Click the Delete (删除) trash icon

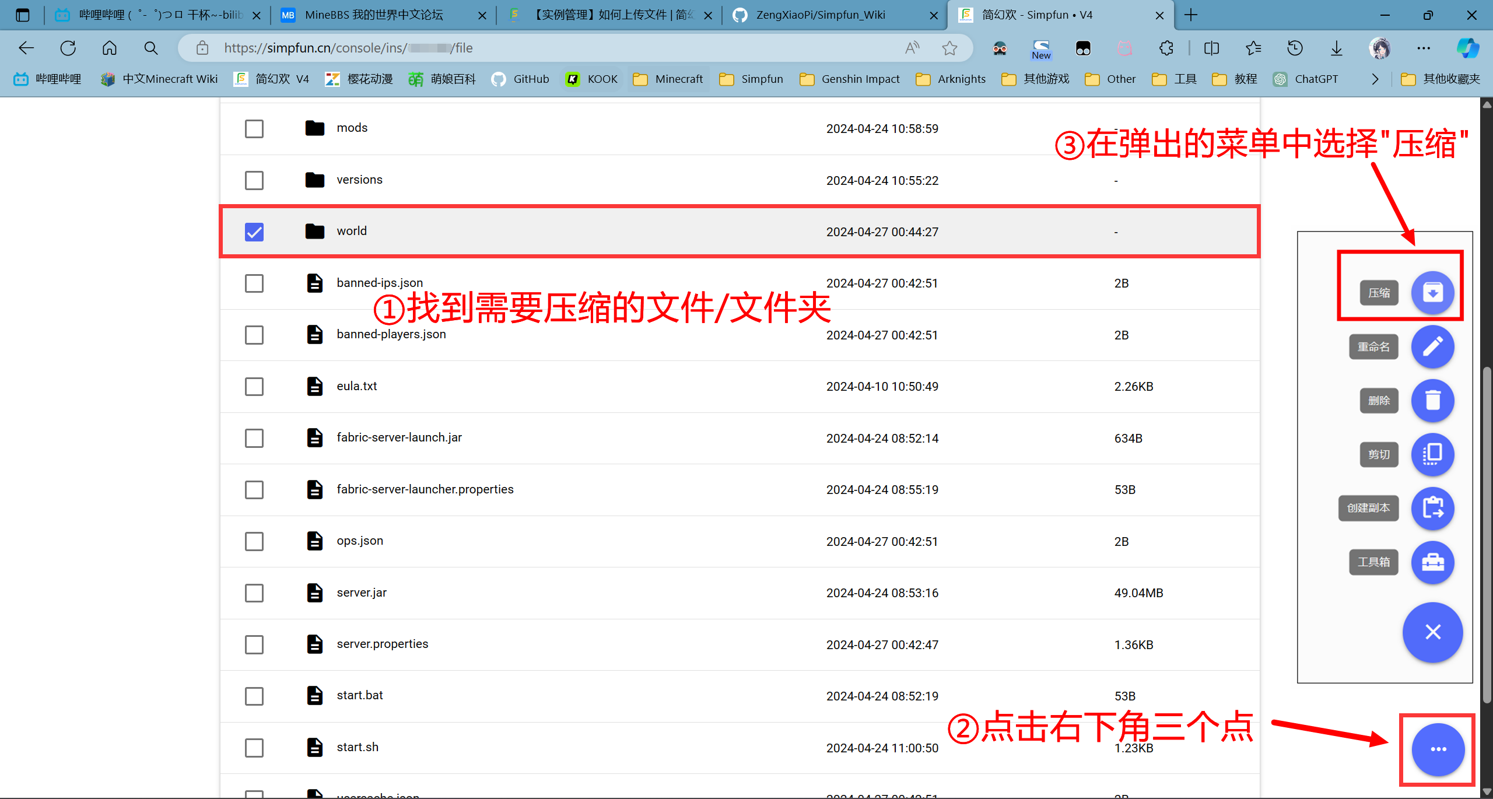[1432, 400]
